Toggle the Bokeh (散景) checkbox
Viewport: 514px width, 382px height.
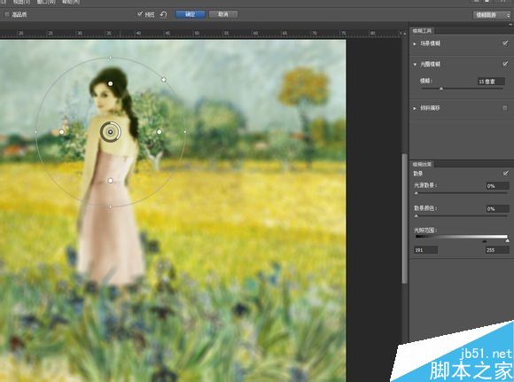tap(505, 174)
